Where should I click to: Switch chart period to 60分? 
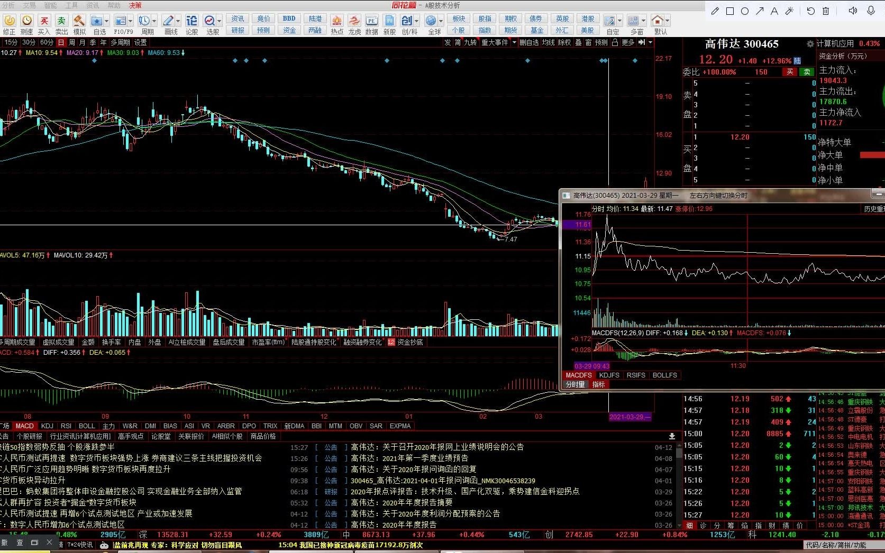47,42
